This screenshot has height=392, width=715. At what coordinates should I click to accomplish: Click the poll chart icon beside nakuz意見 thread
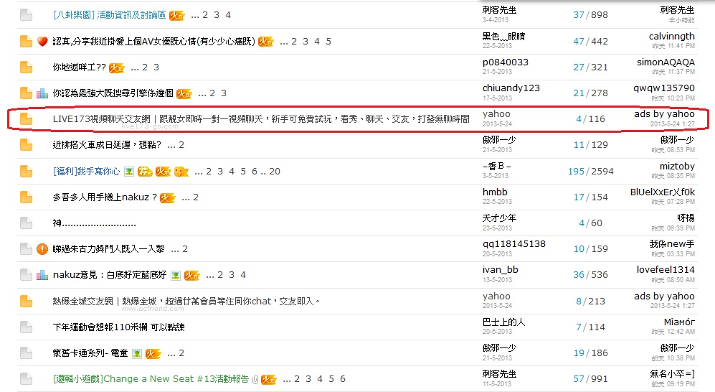[x=42, y=275]
